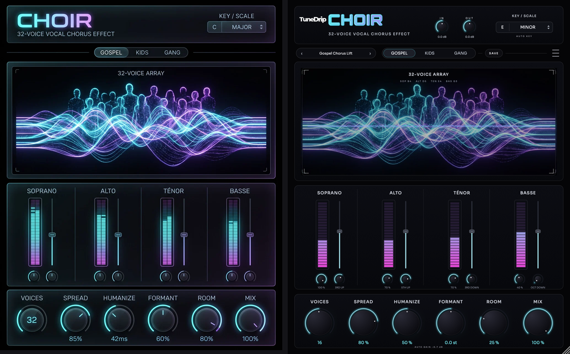Open the Gospel Chorus Lift preset name field

coord(336,53)
